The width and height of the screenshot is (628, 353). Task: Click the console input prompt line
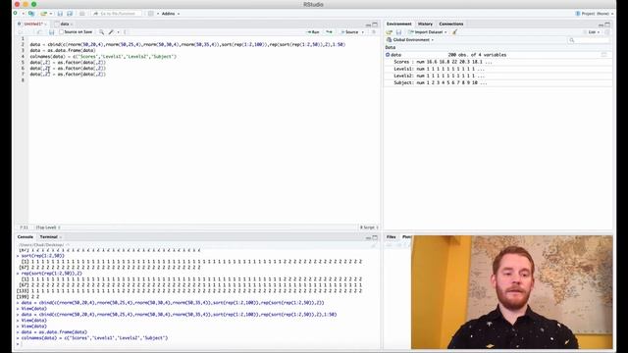[x=196, y=344]
